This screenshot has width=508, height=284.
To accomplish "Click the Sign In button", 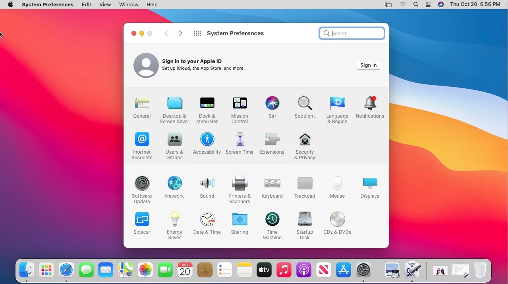I will point(368,65).
